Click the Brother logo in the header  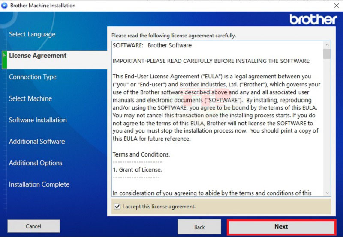click(x=313, y=19)
